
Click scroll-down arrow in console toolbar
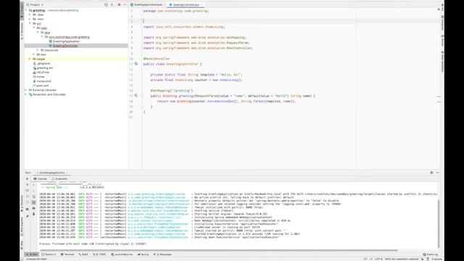(33, 191)
